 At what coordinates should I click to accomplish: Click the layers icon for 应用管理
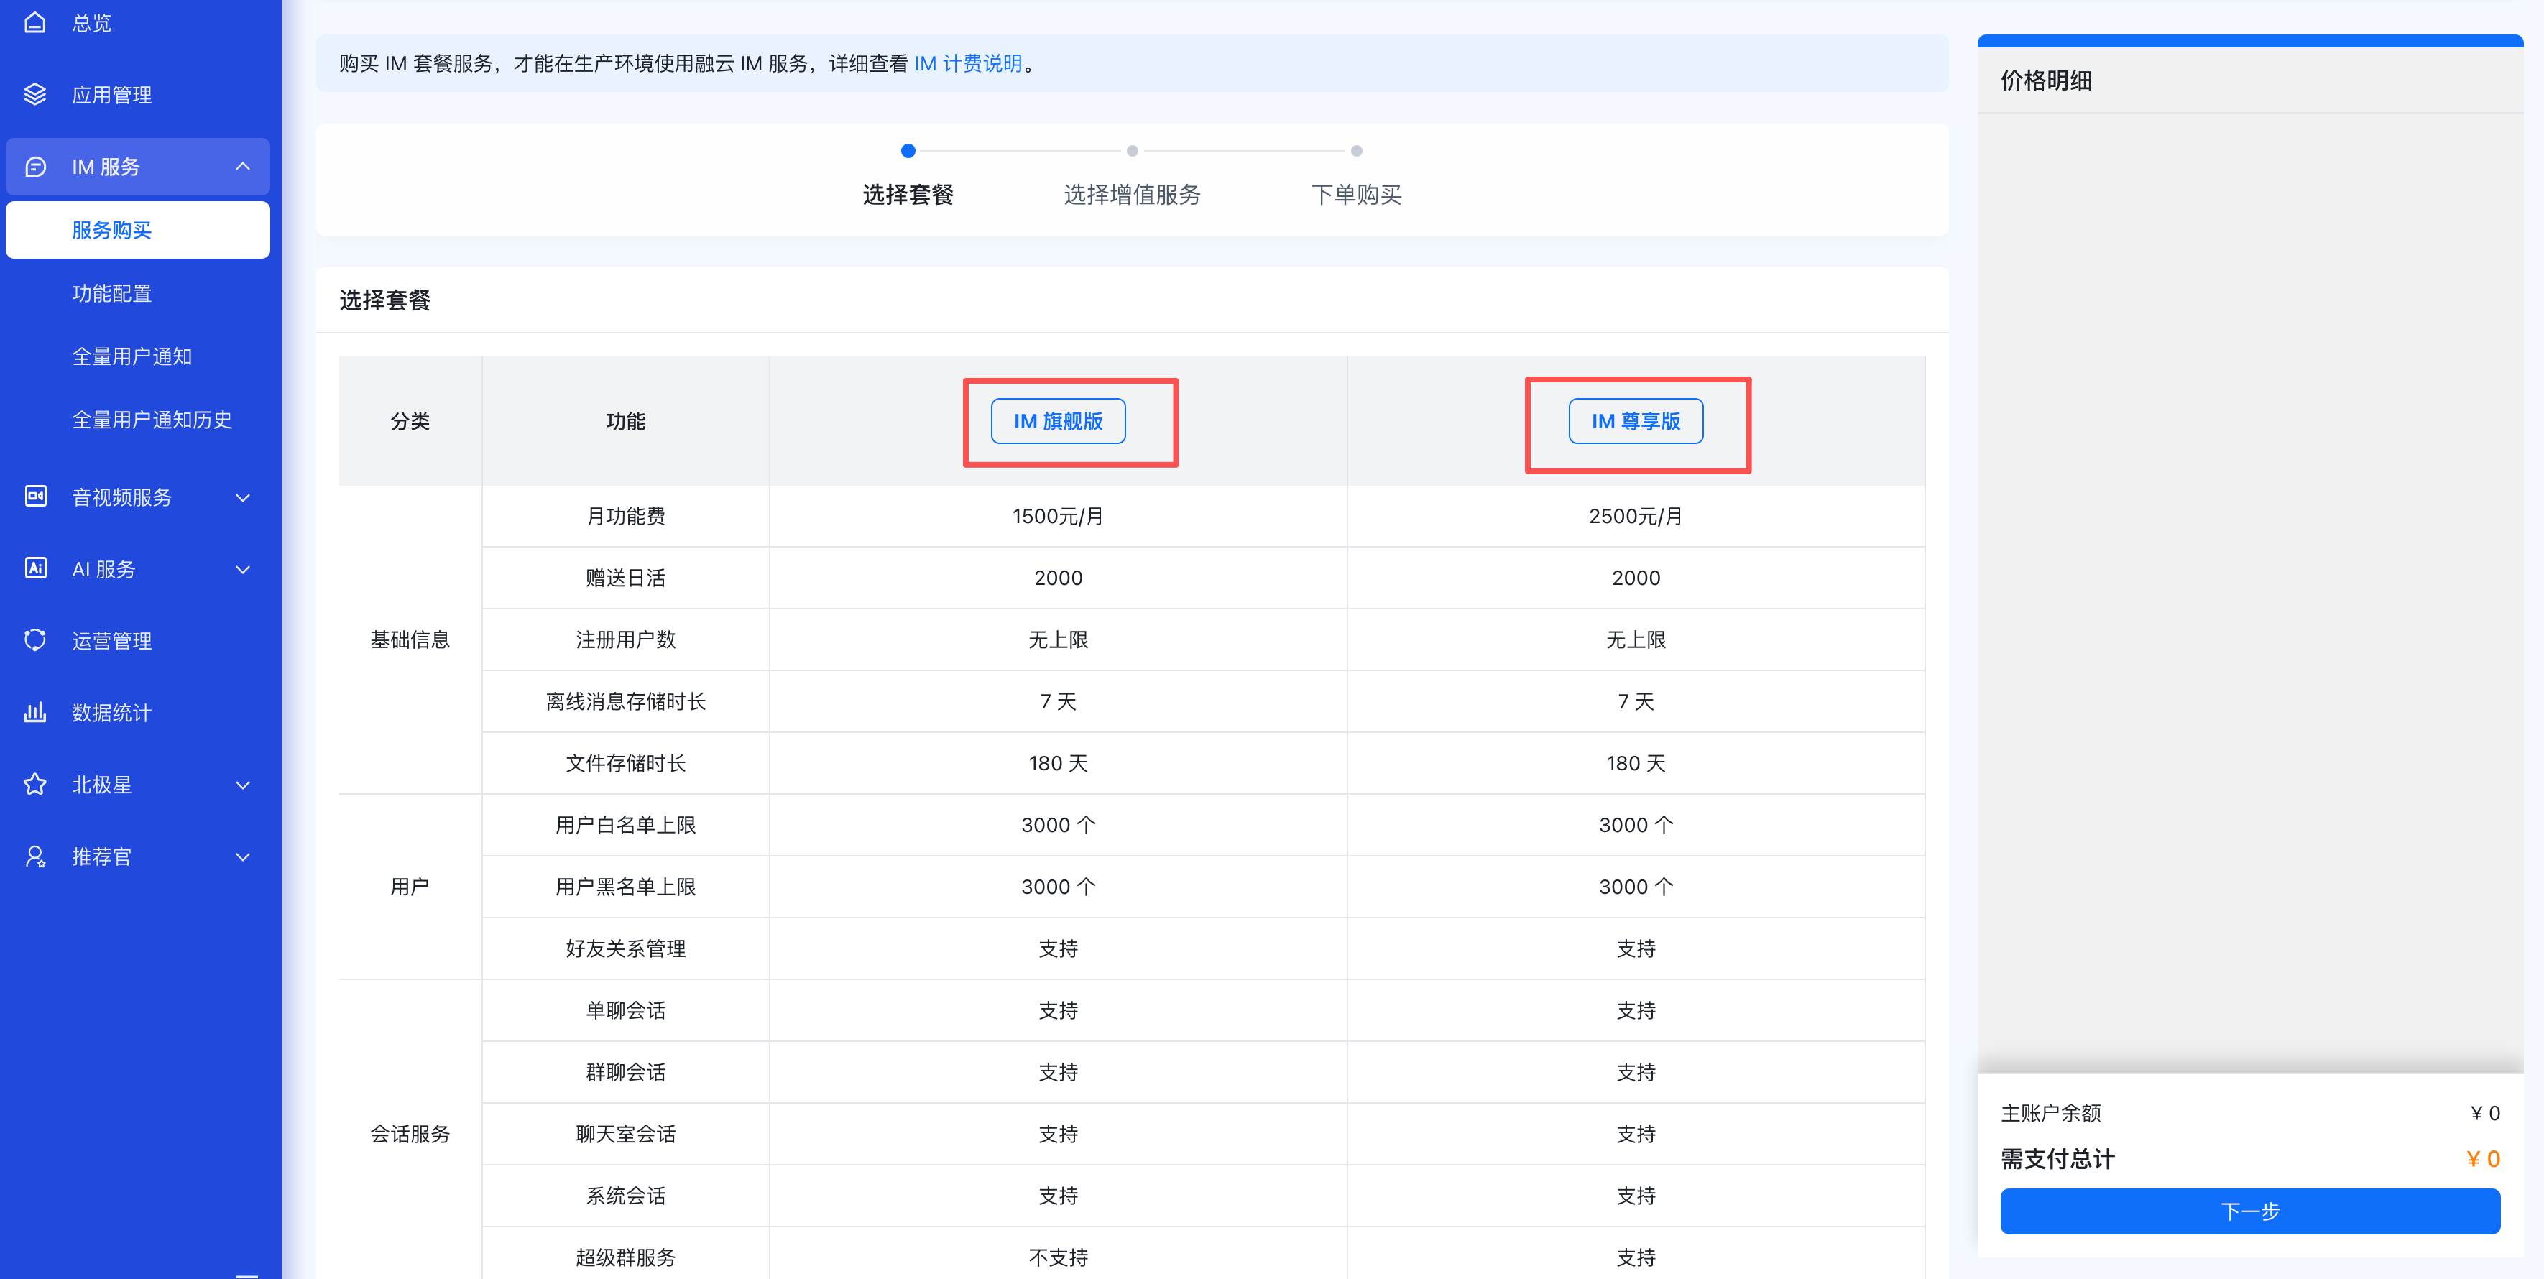pos(35,95)
